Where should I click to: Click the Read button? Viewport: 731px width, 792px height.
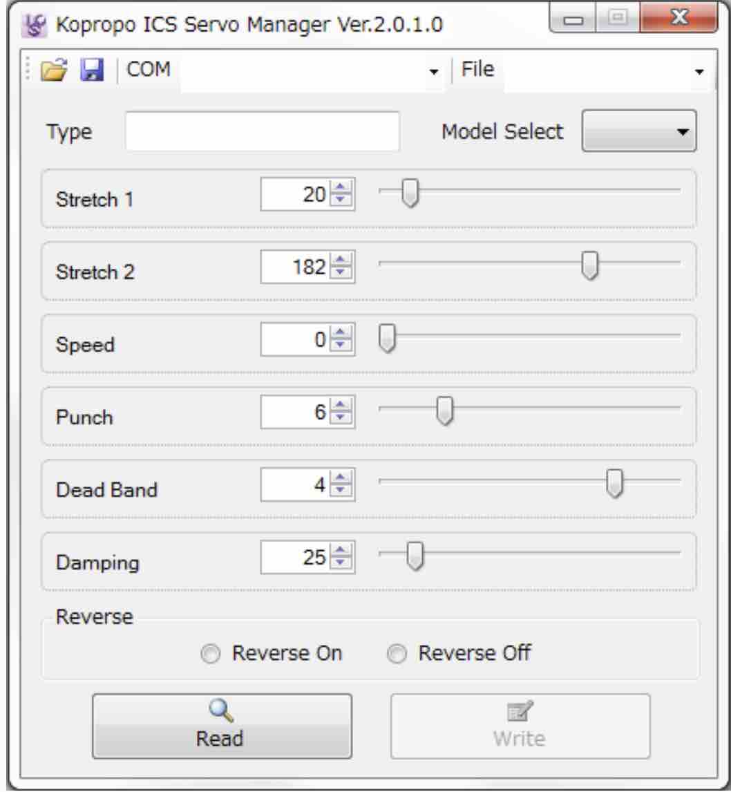(x=222, y=726)
